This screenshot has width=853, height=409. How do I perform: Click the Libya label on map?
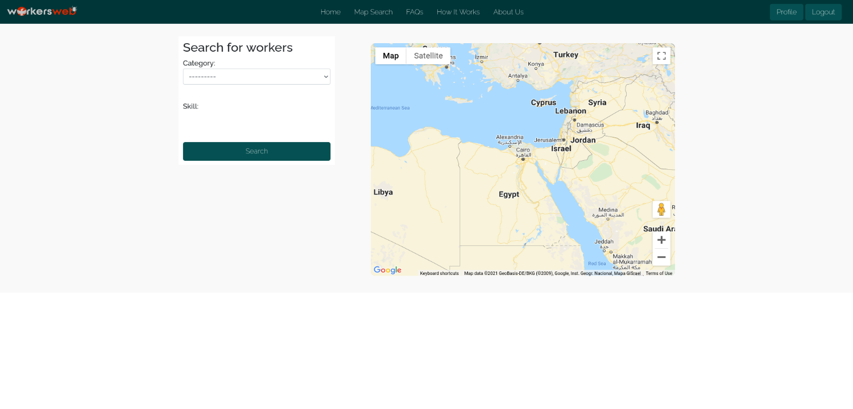tap(383, 192)
